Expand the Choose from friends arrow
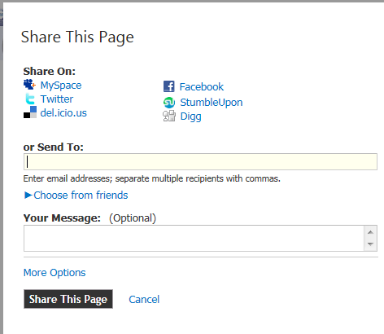 coord(28,195)
